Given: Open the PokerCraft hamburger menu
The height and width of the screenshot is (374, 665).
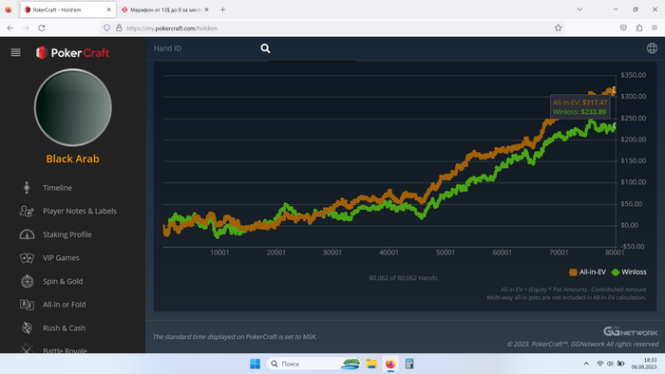Looking at the screenshot, I should point(16,52).
